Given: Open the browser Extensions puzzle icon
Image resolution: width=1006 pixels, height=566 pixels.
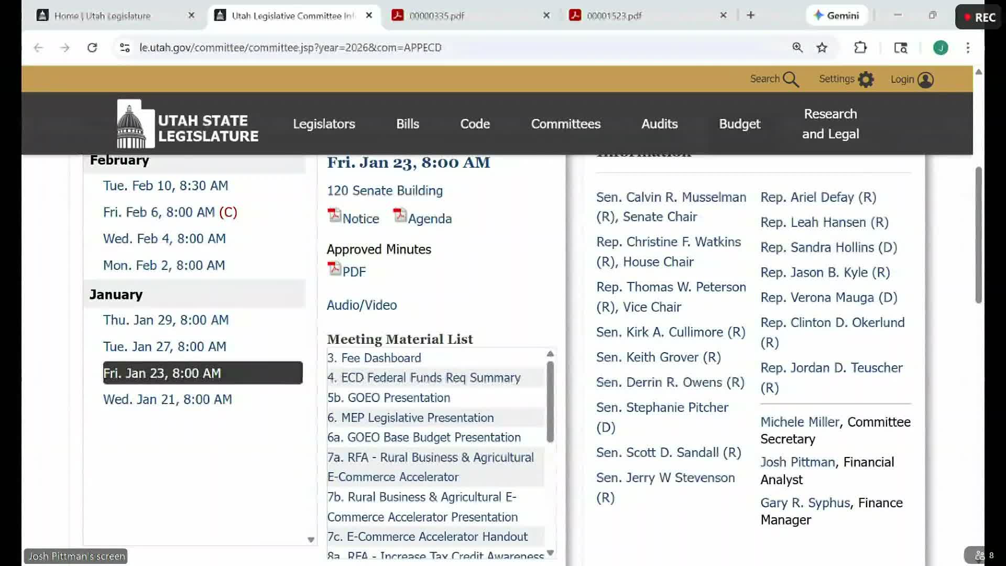Looking at the screenshot, I should [x=860, y=48].
